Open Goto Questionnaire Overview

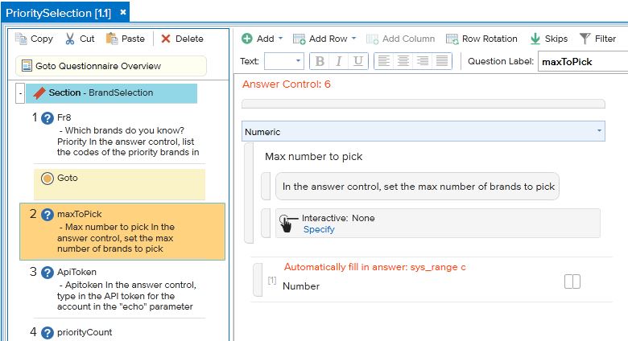111,66
